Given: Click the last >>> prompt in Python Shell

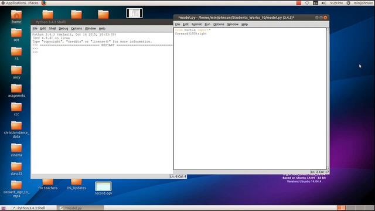Looking at the screenshot, I should 35,52.
